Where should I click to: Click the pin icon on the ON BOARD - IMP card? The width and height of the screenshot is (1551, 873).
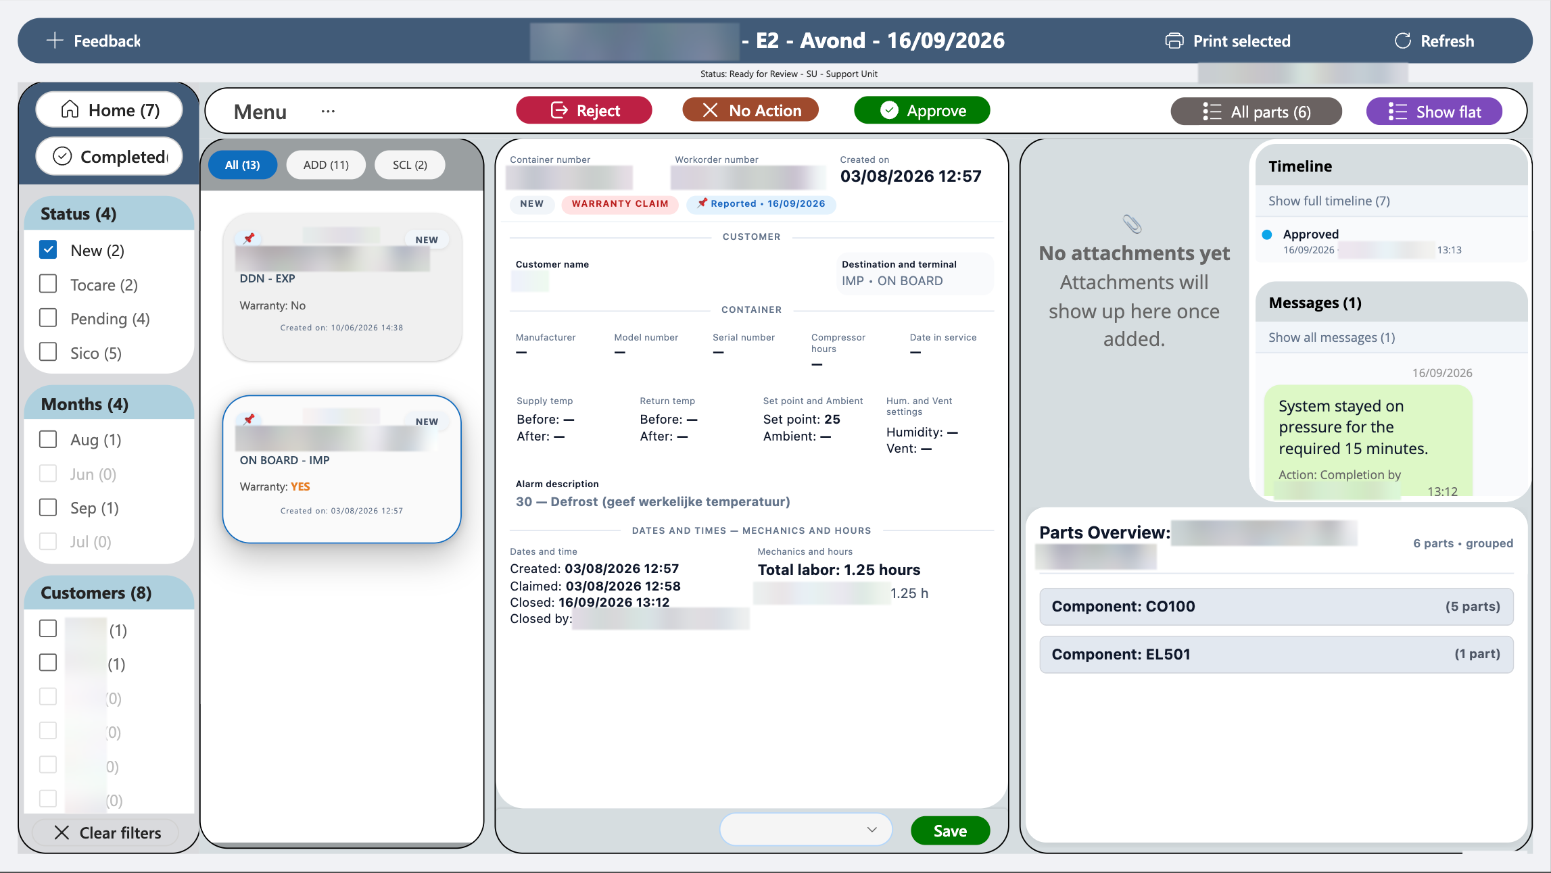tap(249, 420)
